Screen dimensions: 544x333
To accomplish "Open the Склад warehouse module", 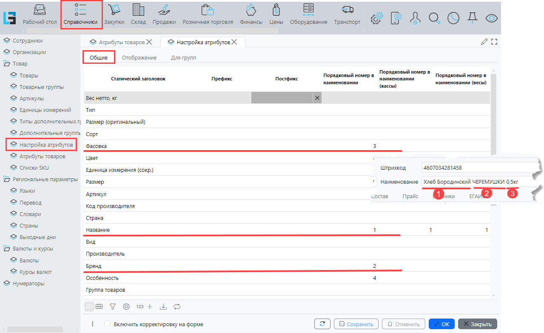I will click(138, 14).
